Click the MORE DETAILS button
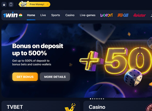The width and height of the screenshot is (152, 111). click(55, 77)
